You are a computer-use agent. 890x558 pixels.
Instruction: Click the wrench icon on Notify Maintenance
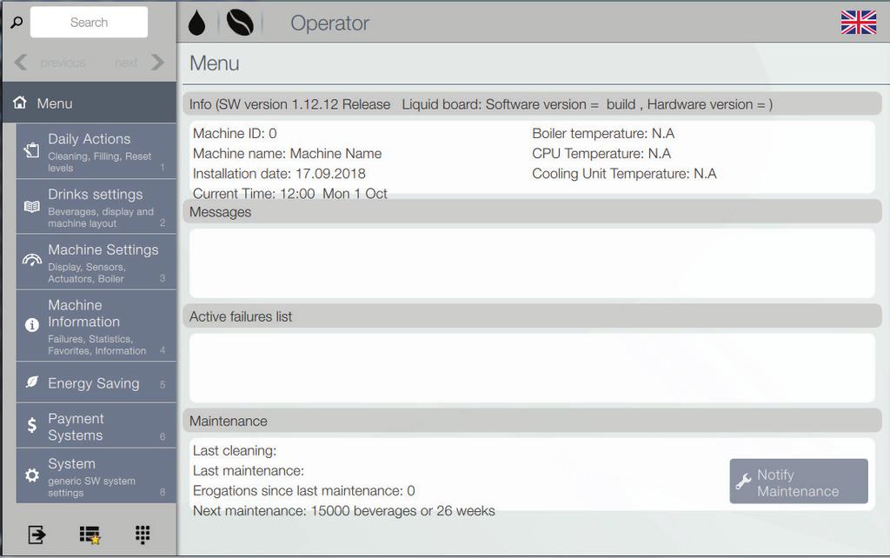pos(744,482)
